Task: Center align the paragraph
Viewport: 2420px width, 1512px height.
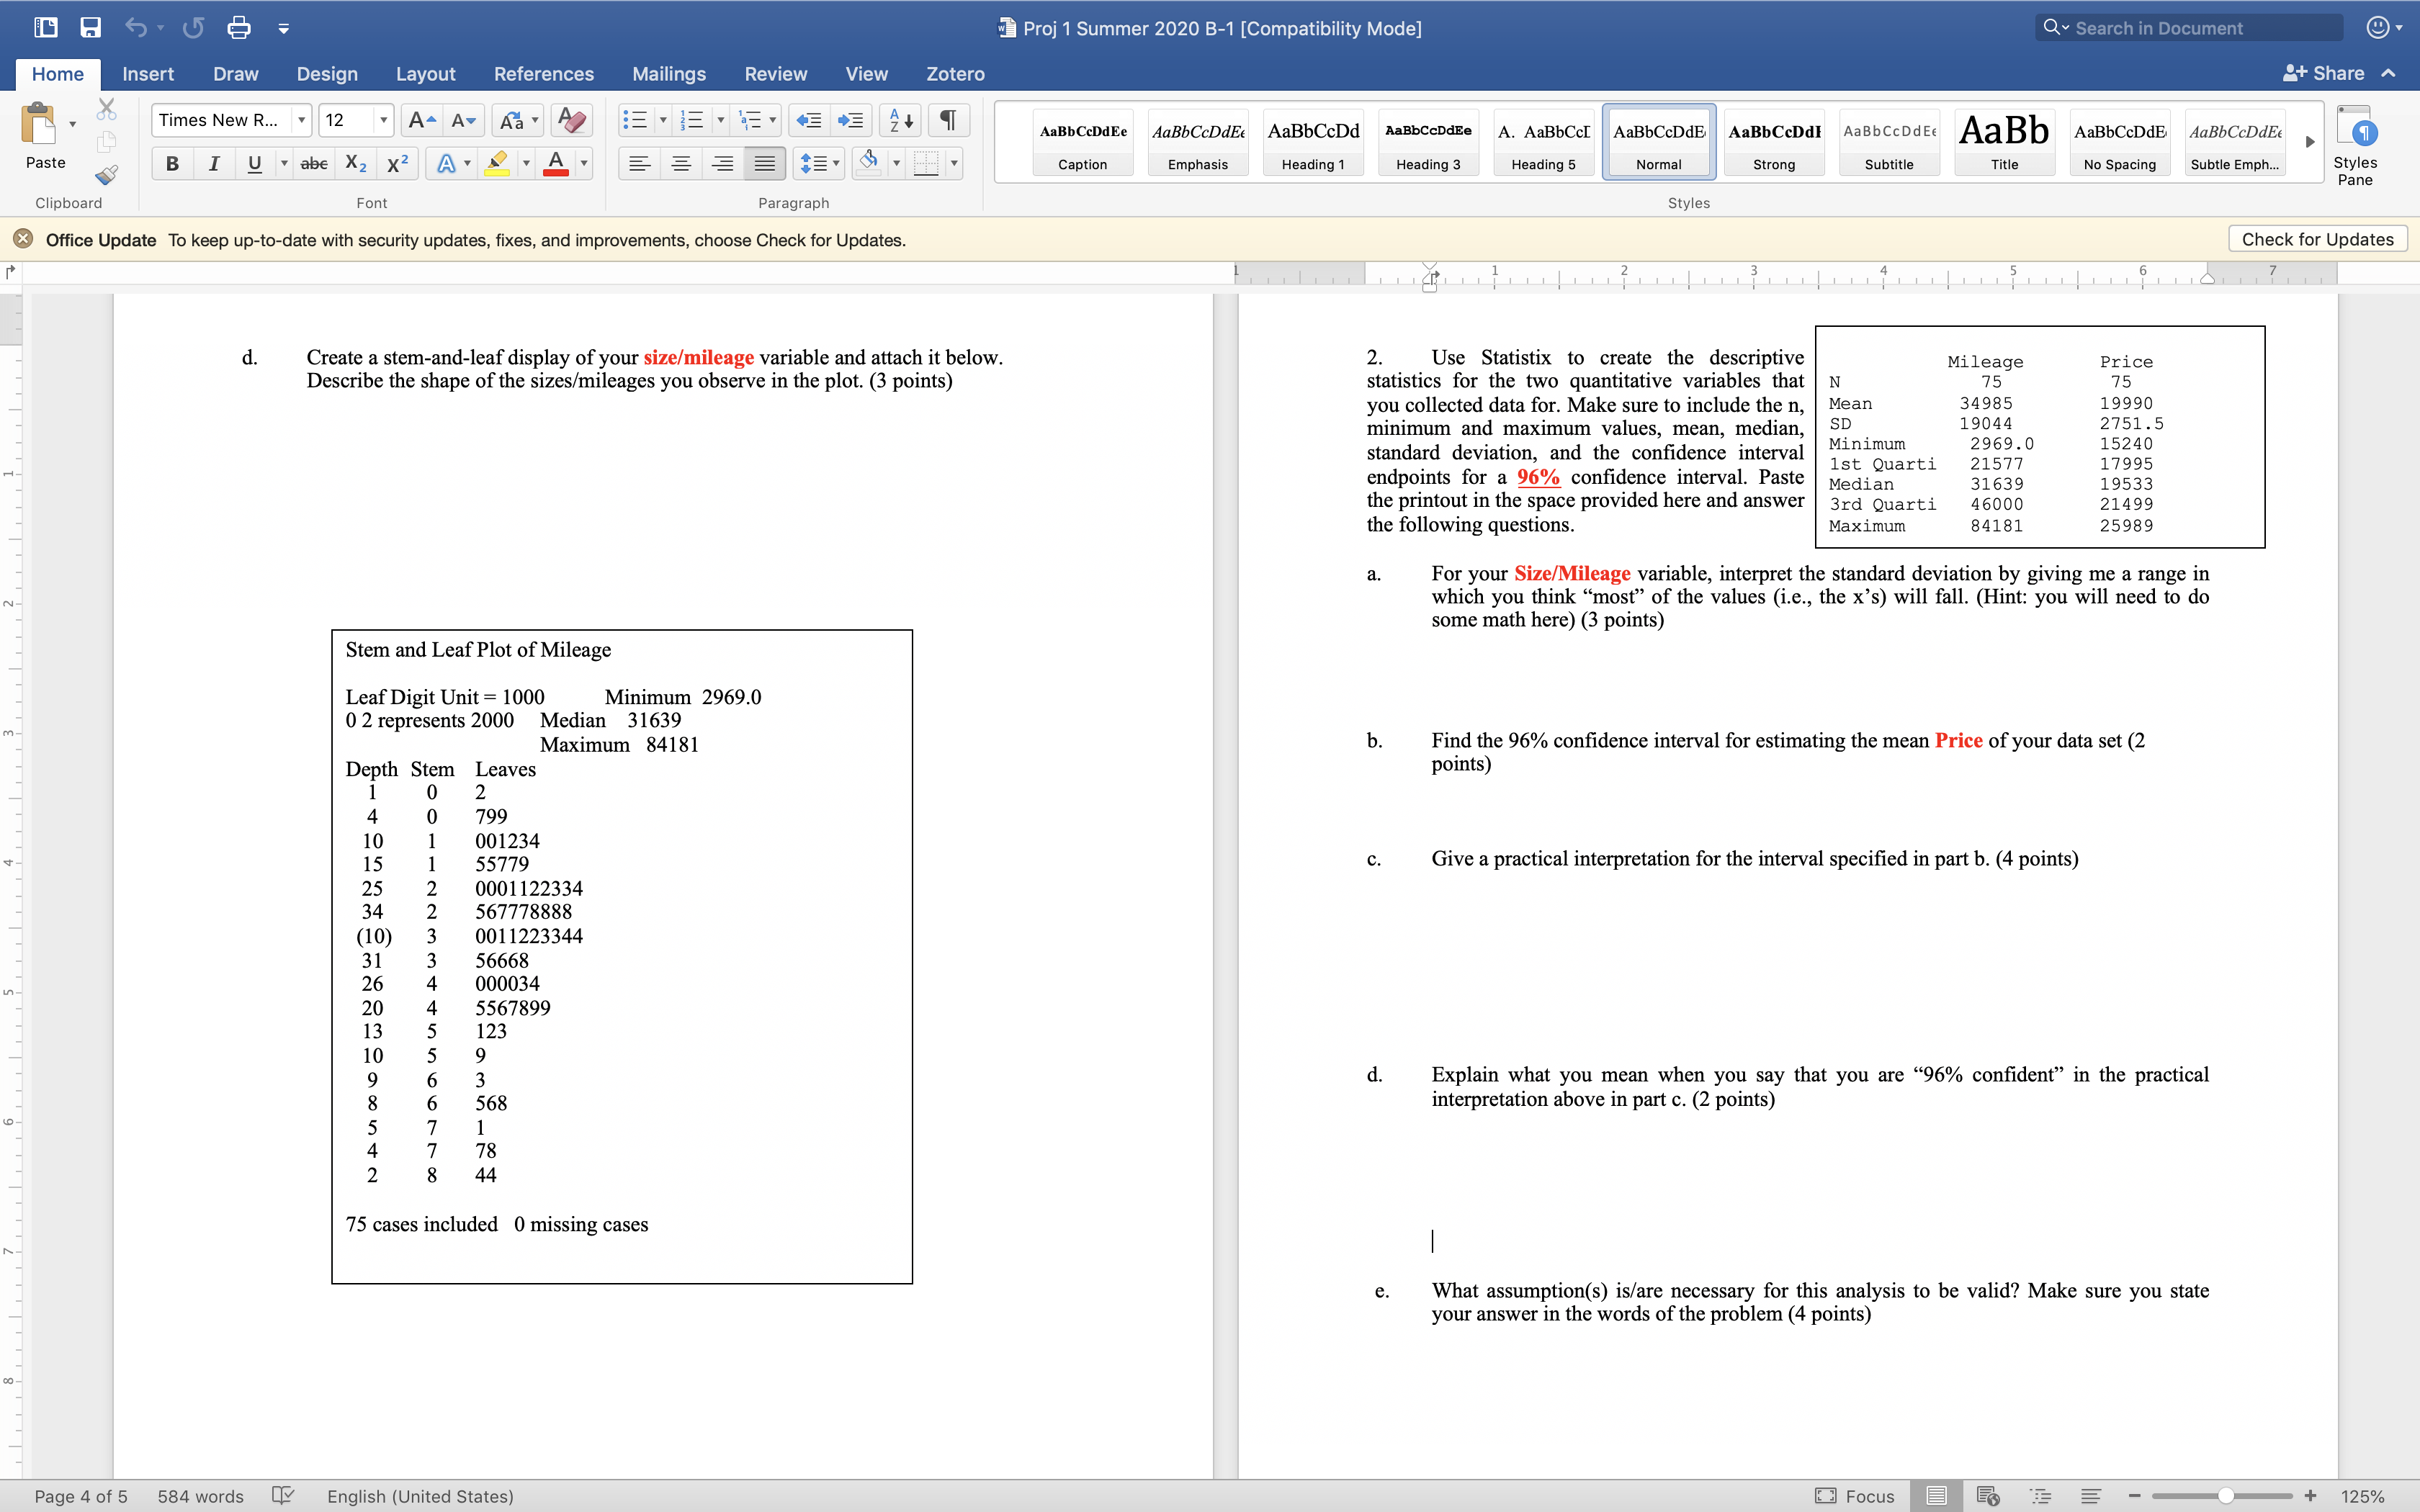Action: tap(681, 163)
